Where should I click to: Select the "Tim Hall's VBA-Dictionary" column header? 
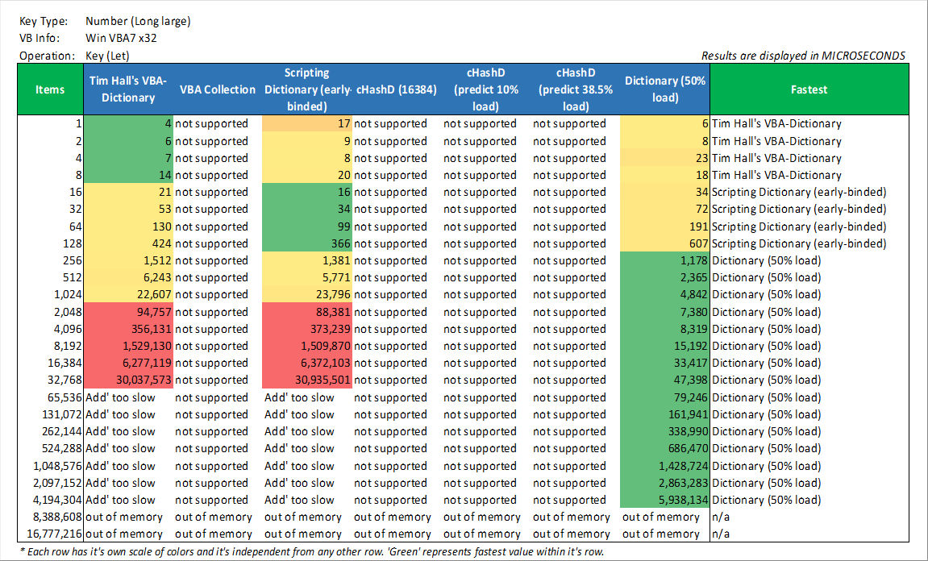click(127, 89)
